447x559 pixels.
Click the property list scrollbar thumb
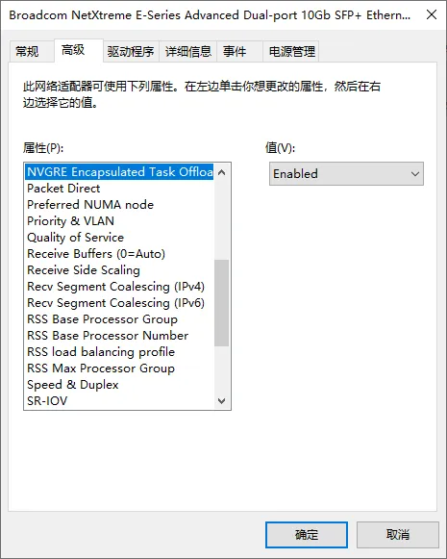pyautogui.click(x=221, y=303)
